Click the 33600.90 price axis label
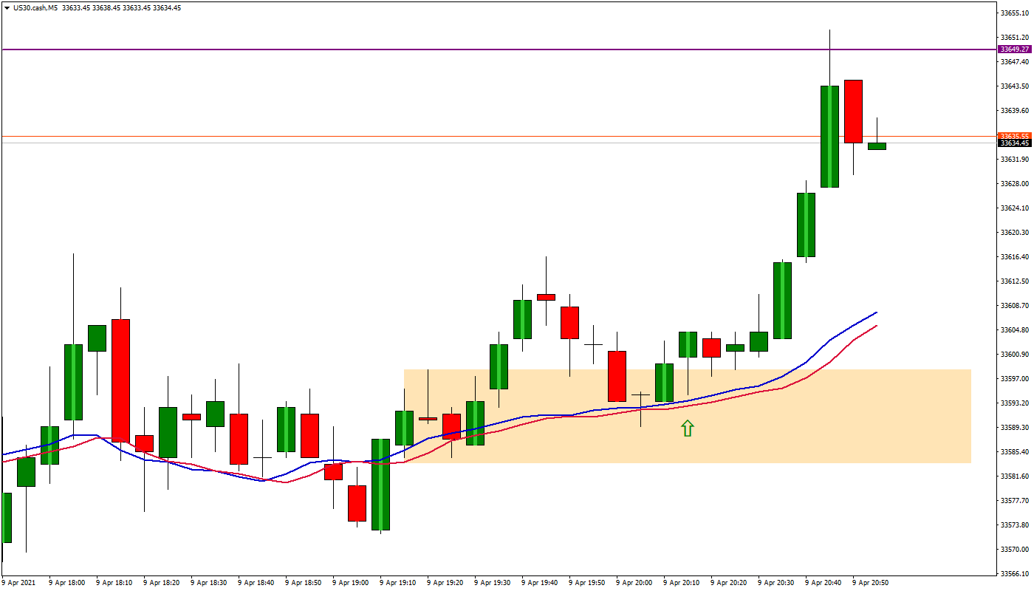 click(1015, 355)
